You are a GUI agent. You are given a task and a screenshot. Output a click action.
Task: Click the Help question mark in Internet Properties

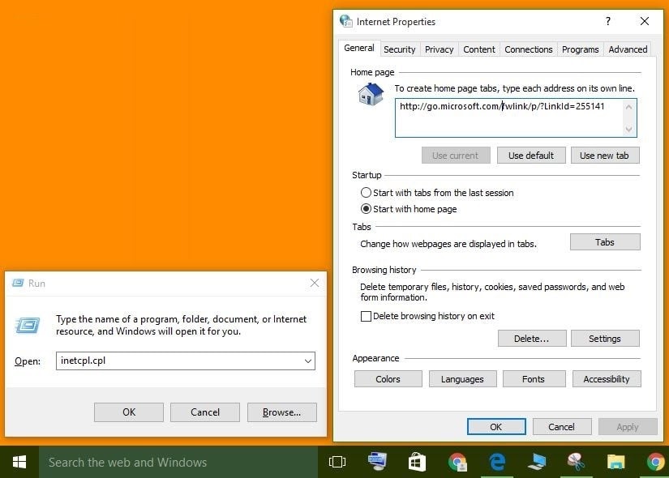(x=608, y=22)
